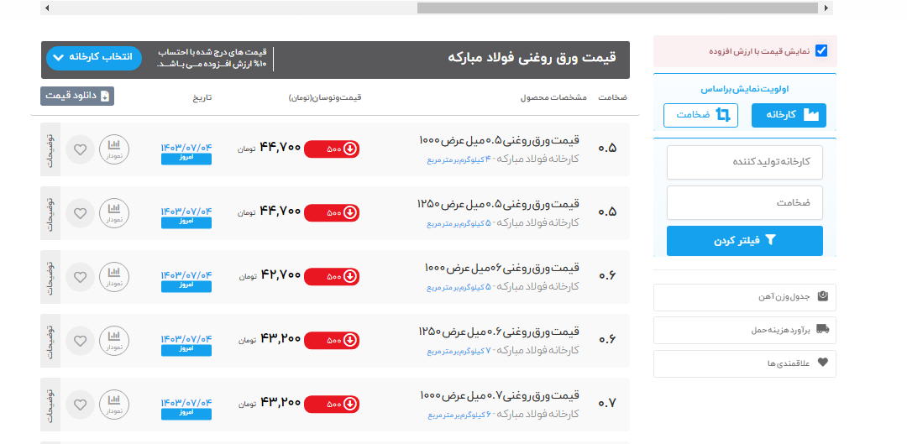907x444 pixels.
Task: Toggle نمایش قیمت با ارزش افزوده checkbox
Action: [821, 51]
